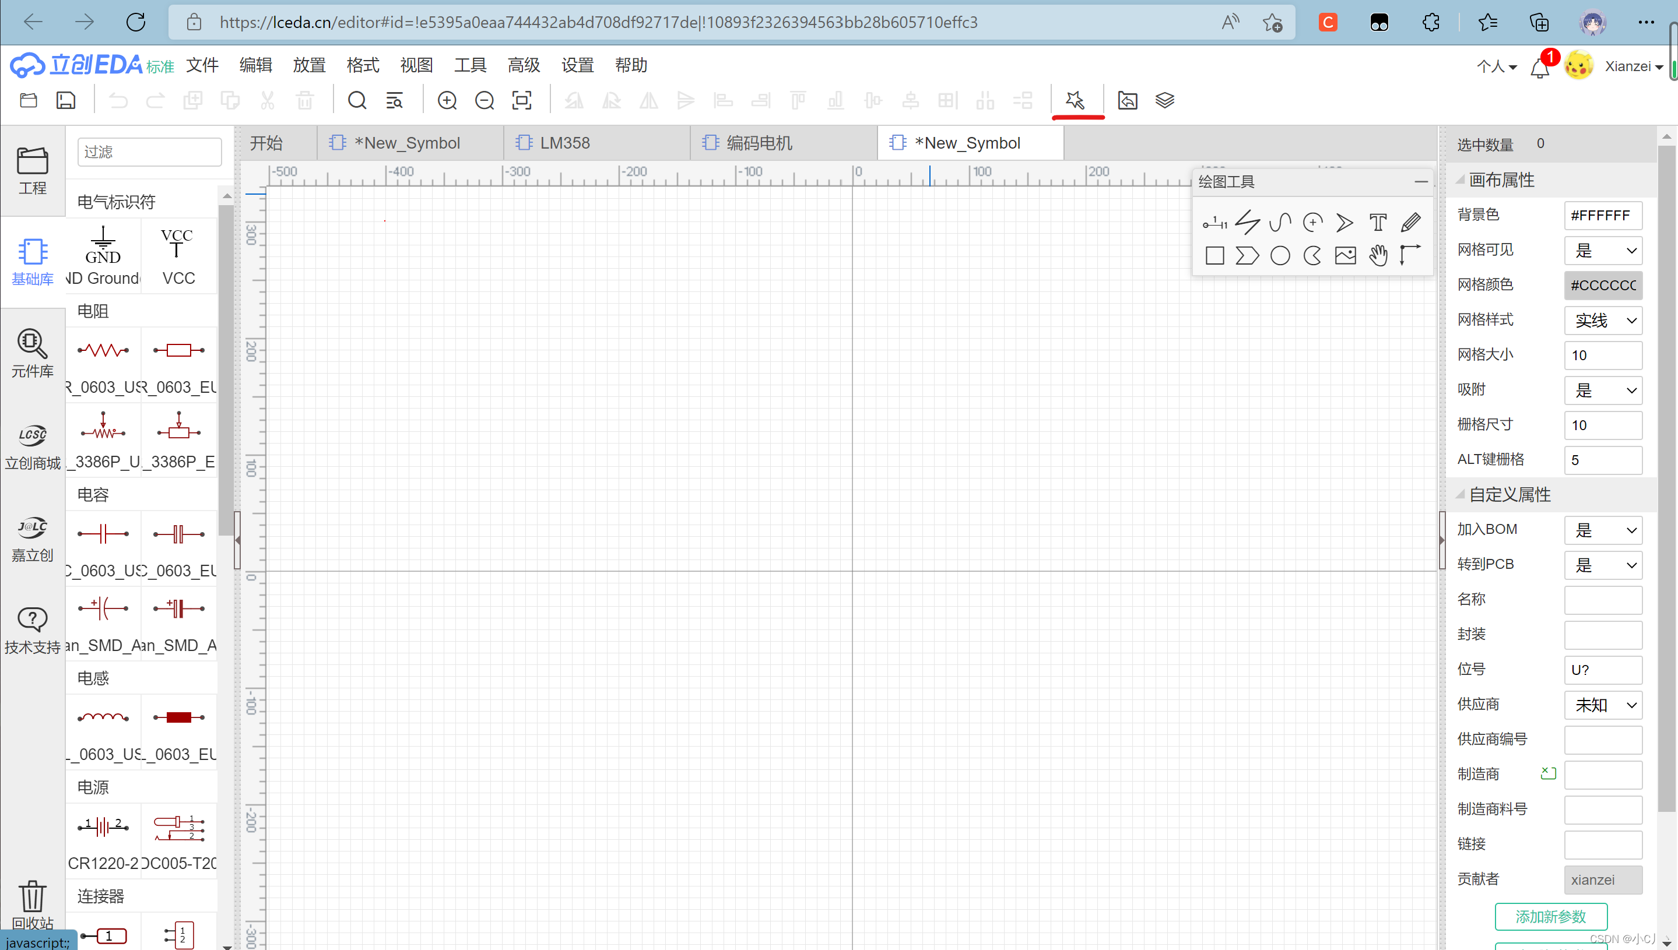Select the text tool
The width and height of the screenshot is (1678, 950).
click(1378, 223)
